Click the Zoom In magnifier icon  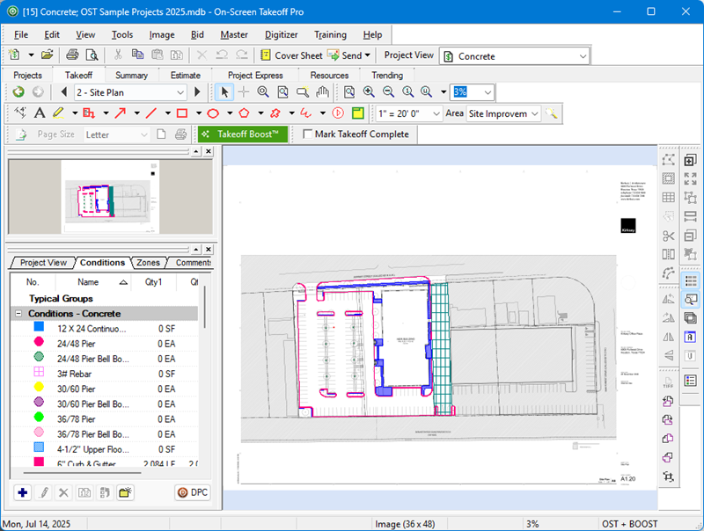coord(369,92)
